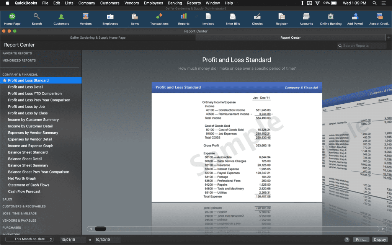Click the Display button
Viewport: 392px width, 245px height.
[380, 240]
